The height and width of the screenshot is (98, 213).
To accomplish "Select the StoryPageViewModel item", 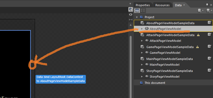I will 164,77.
